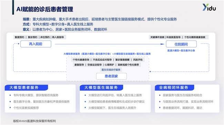Viewport: 224px width, 125px height.
Task: Click the '关键事件宣教' tag
Action: click(157, 37)
